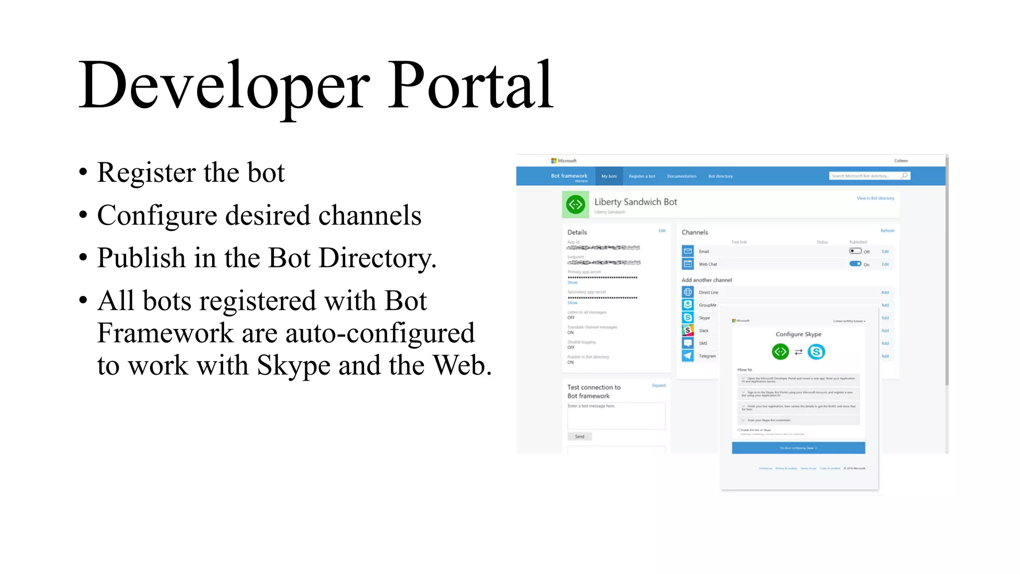Click green bot icon in Configure Skype dialog
Viewport: 1020px width, 574px height.
click(780, 352)
